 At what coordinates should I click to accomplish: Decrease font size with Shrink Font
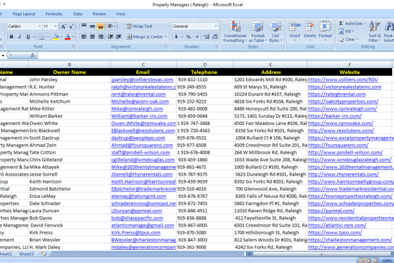point(72,26)
